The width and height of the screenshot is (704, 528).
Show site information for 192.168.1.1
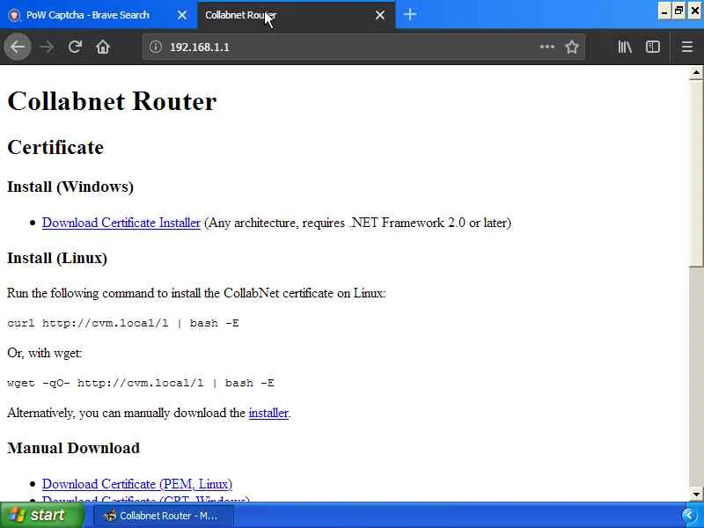pos(156,47)
